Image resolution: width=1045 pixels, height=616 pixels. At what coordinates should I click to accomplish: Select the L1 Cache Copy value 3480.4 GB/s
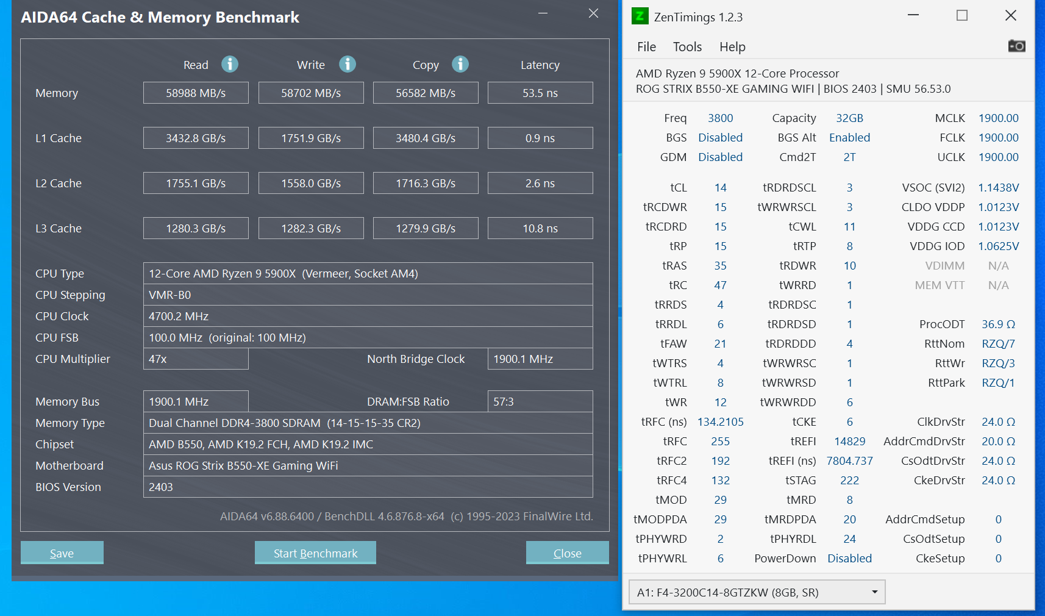click(x=426, y=138)
